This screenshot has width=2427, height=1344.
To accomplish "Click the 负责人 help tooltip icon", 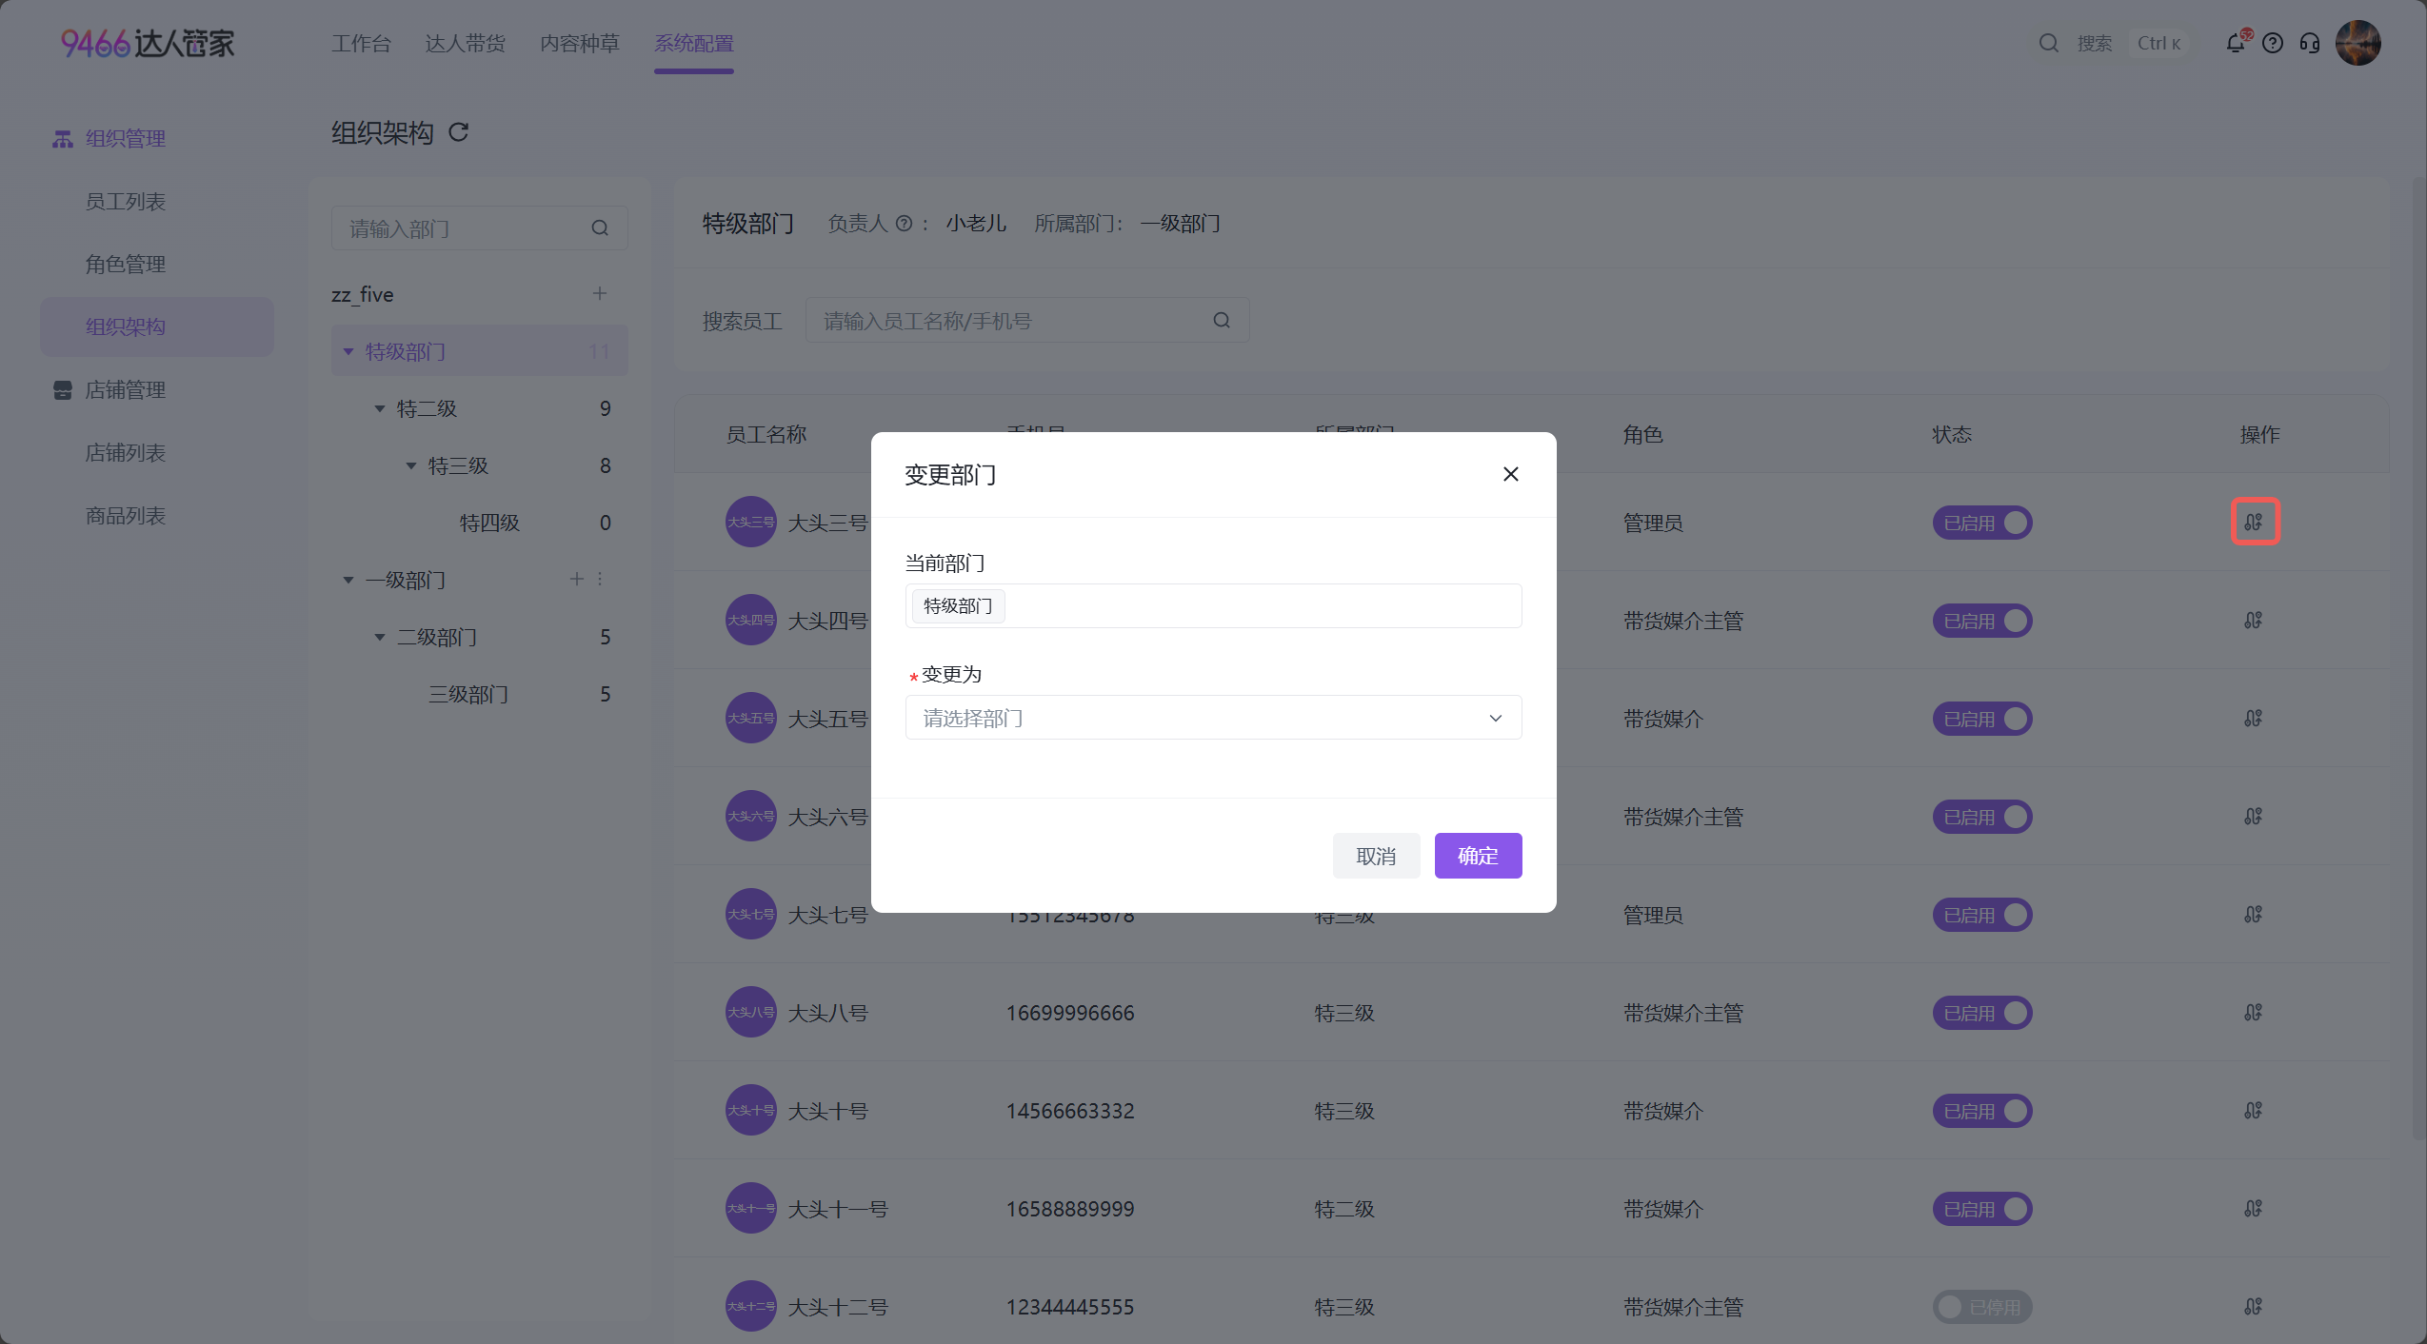I will pos(905,224).
